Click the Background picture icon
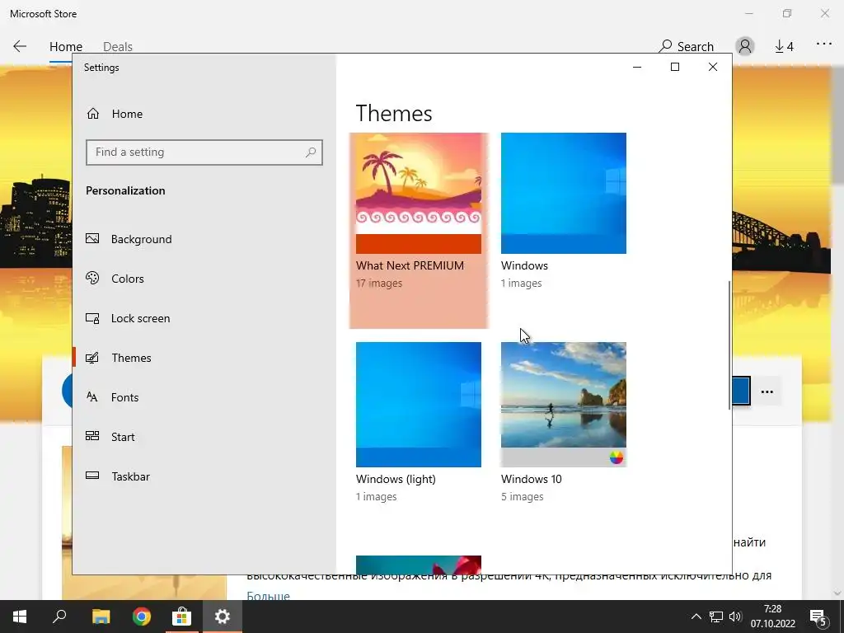The image size is (844, 633). pyautogui.click(x=92, y=238)
